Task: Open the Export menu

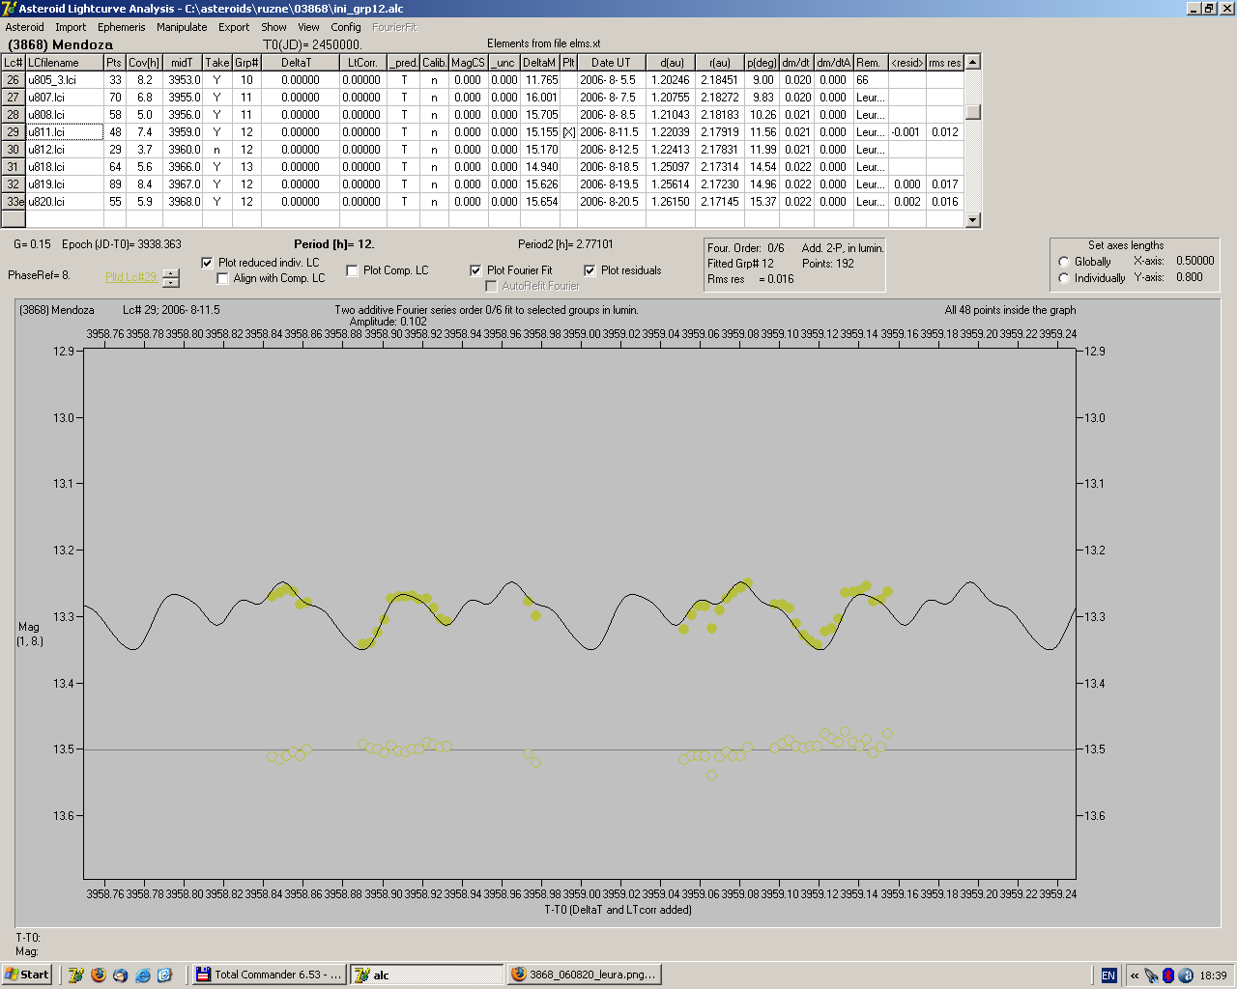Action: tap(234, 27)
